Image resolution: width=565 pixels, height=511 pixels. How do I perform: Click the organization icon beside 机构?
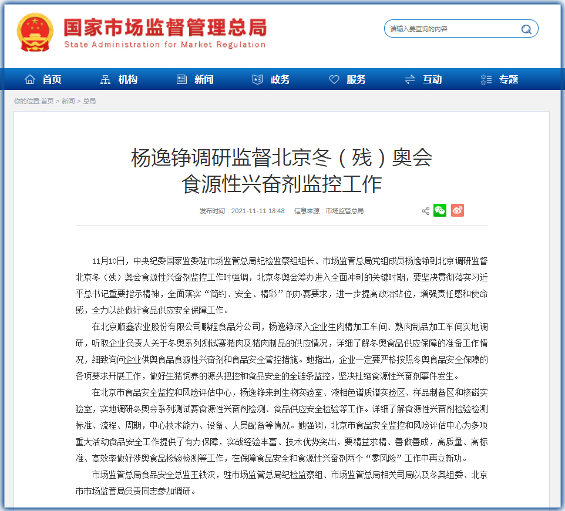pyautogui.click(x=106, y=79)
